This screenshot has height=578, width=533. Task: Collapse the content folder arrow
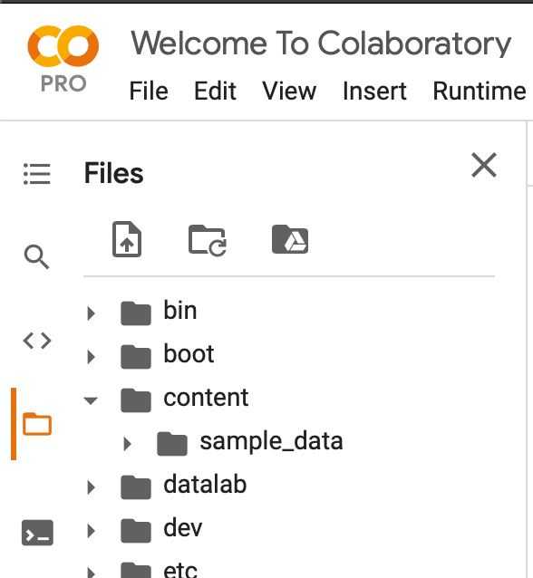(91, 400)
